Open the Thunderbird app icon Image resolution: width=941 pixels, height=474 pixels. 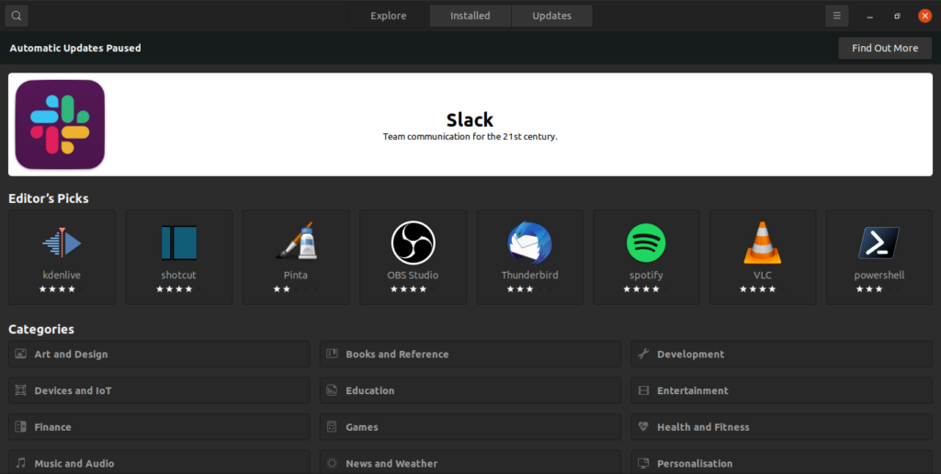coord(529,243)
